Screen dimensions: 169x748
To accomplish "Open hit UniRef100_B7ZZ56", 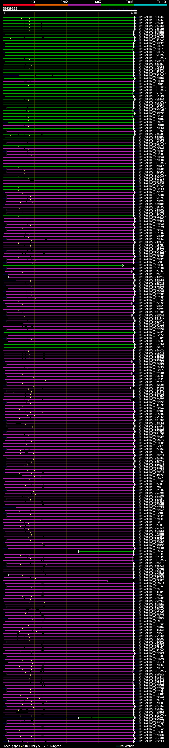I will (152, 335).
